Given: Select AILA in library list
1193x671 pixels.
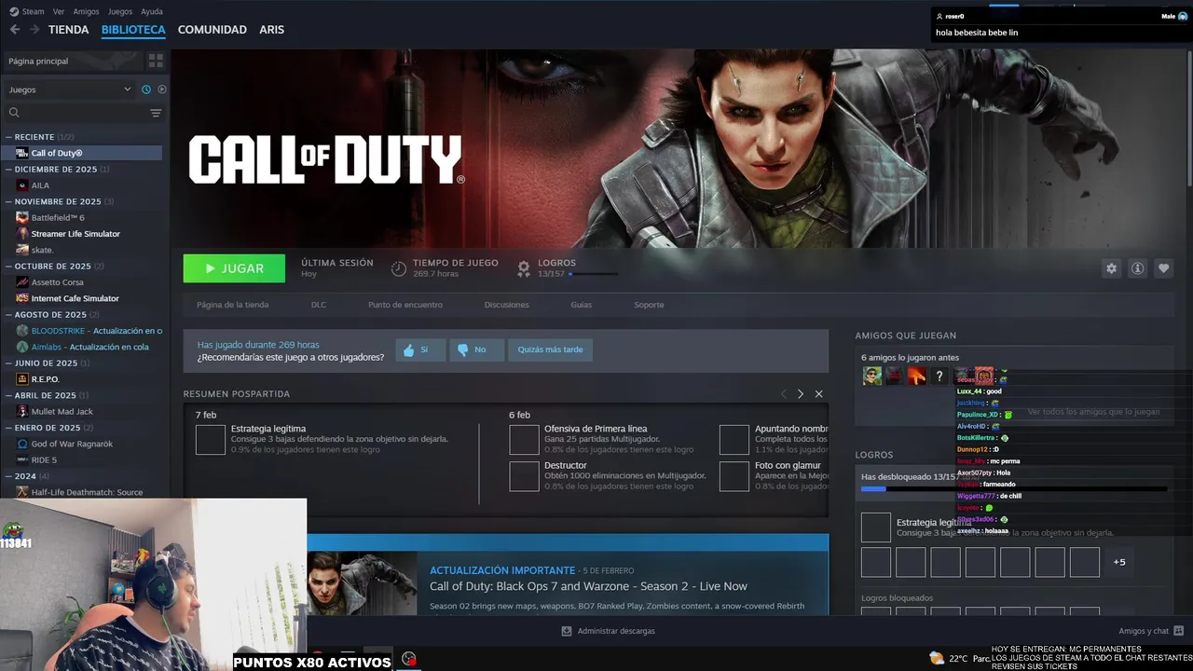Looking at the screenshot, I should point(83,185).
